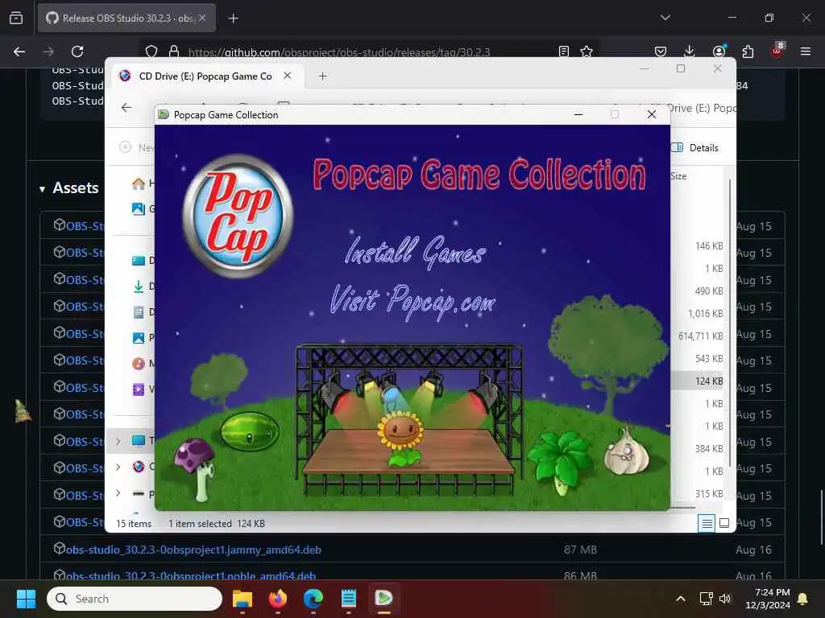Viewport: 825px width, 618px height.
Task: Expand This PC node in sidebar
Action: click(118, 441)
